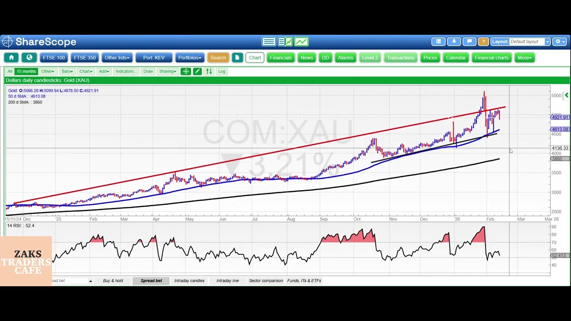Expand the Chart options dropdown
This screenshot has width=571, height=321.
click(85, 71)
